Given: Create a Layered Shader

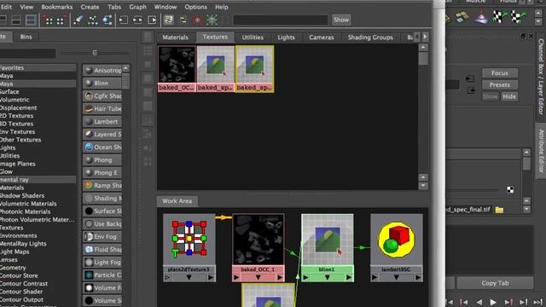Looking at the screenshot, I should click(102, 134).
